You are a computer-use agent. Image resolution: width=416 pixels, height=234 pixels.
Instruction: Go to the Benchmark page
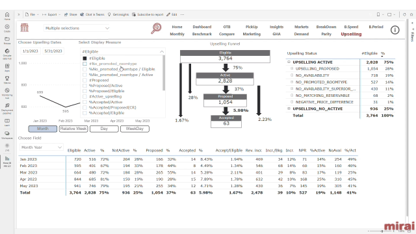pos(202,34)
